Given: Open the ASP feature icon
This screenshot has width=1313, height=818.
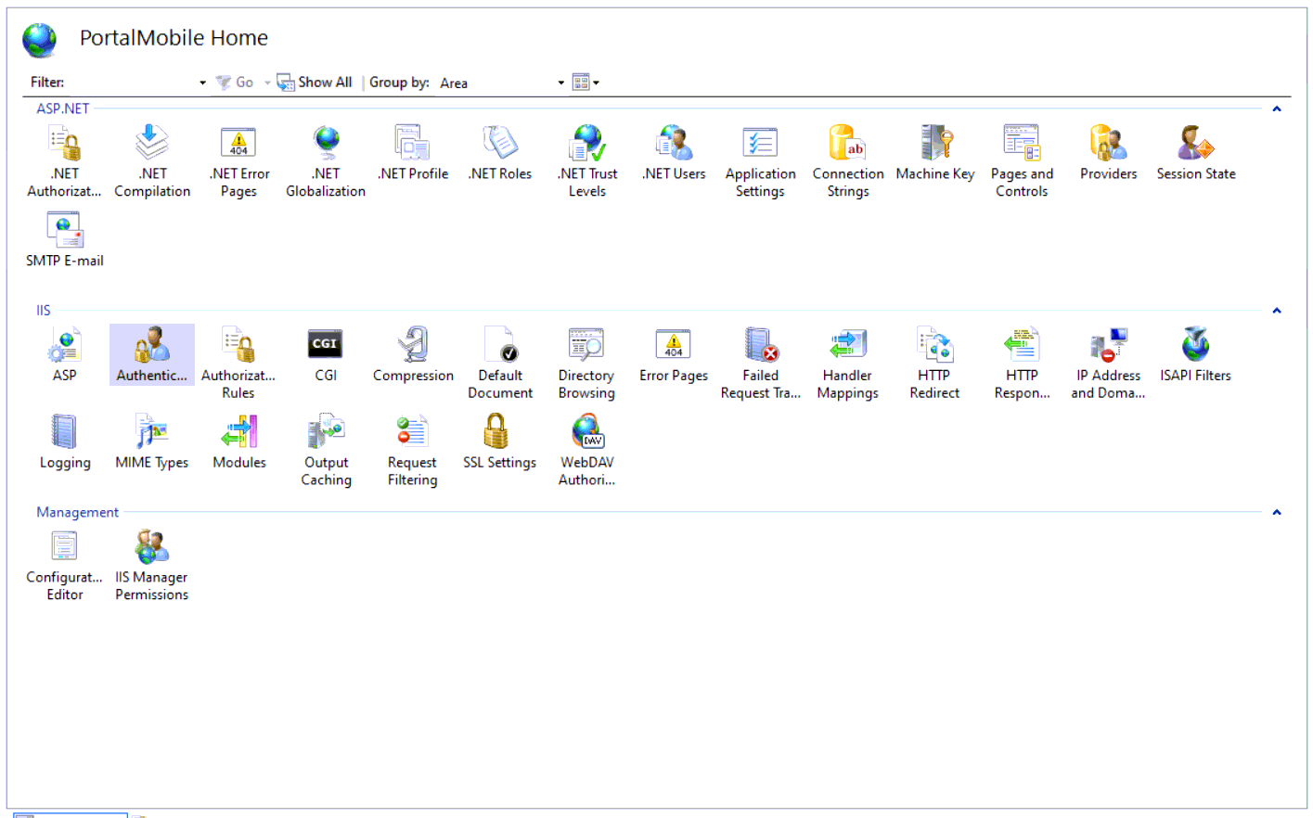Looking at the screenshot, I should click(x=64, y=355).
